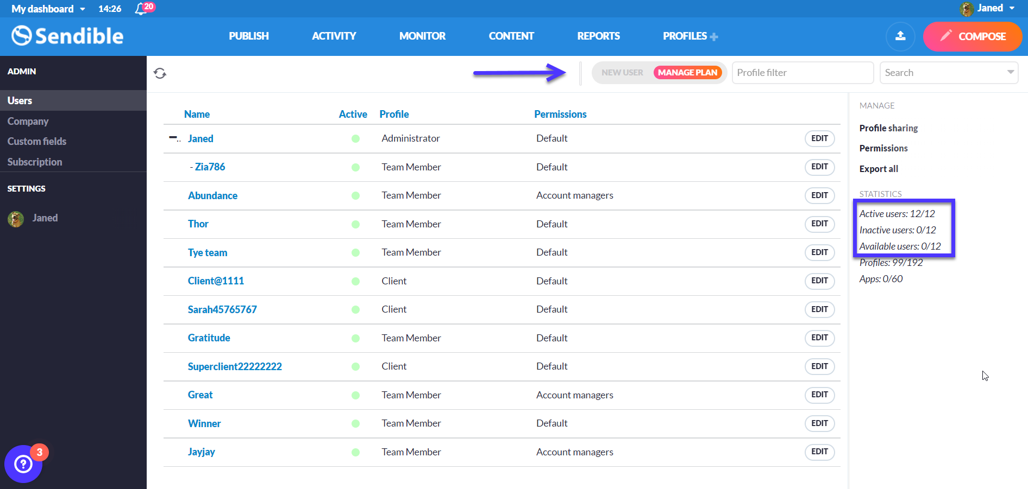This screenshot has height=489, width=1028.
Task: Edit the Zia786 user row
Action: coord(819,167)
